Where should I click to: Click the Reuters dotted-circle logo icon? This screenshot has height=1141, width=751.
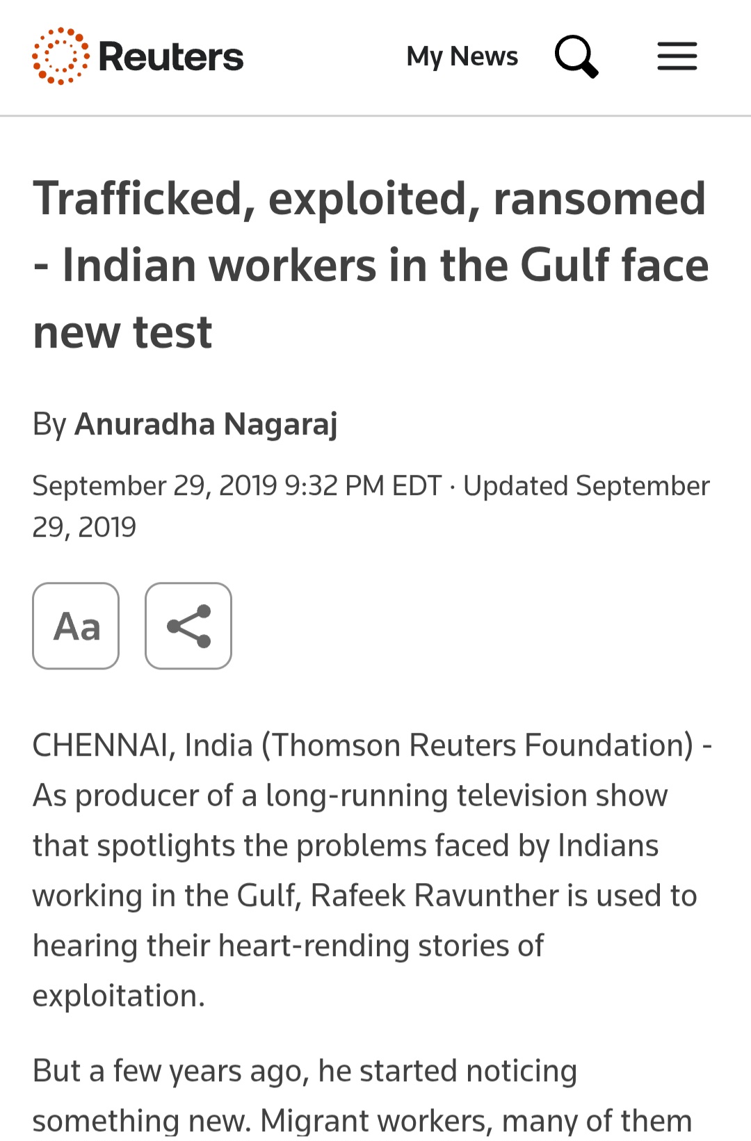(x=60, y=56)
